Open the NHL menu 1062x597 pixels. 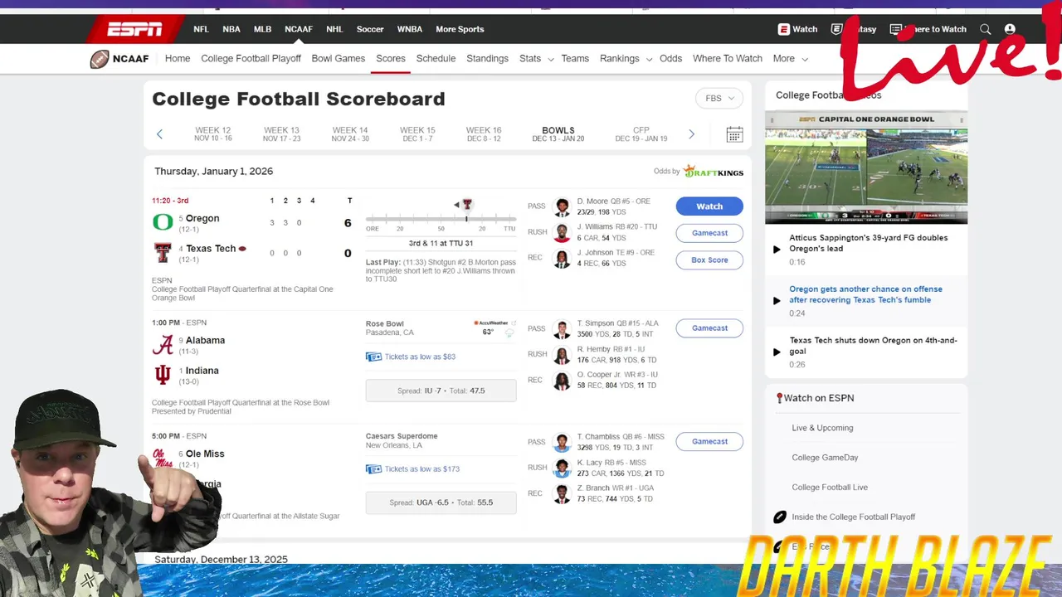pos(334,29)
